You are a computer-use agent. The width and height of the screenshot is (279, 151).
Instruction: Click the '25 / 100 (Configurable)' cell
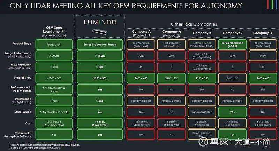pos(202,67)
